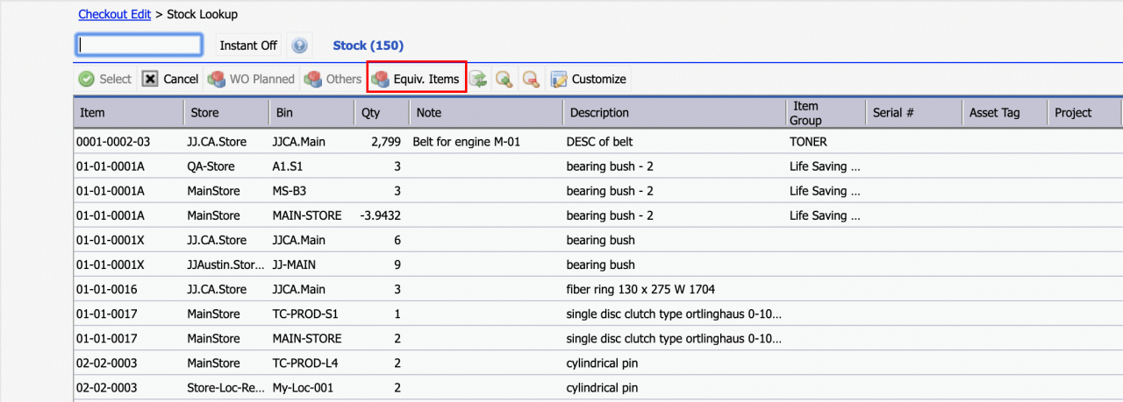
Task: Click 'bearing bush' description in JJ-MAIN row
Action: pyautogui.click(x=600, y=264)
